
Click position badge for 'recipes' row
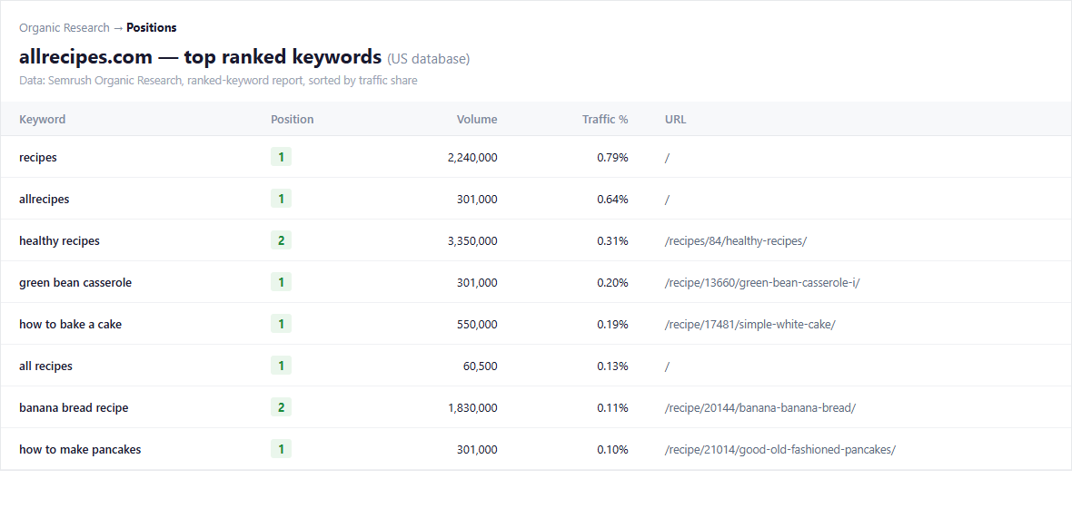pos(281,157)
